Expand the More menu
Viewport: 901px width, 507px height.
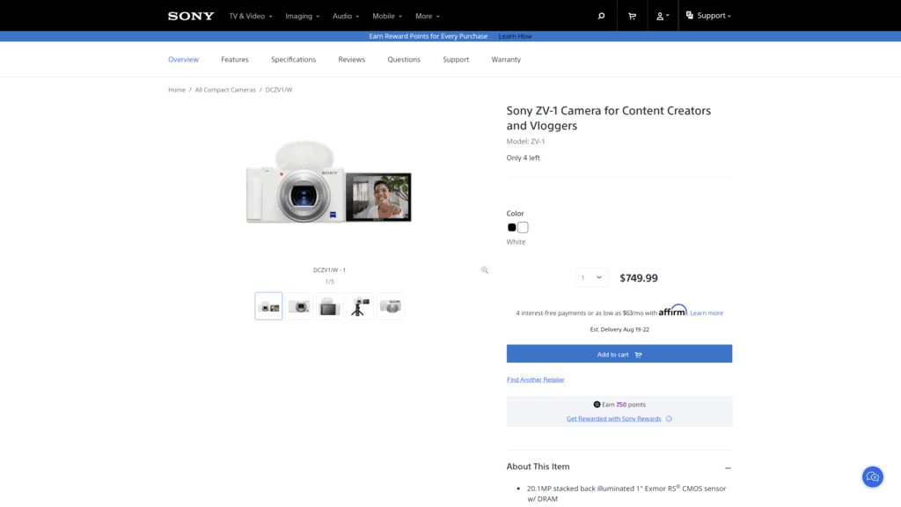tap(428, 16)
